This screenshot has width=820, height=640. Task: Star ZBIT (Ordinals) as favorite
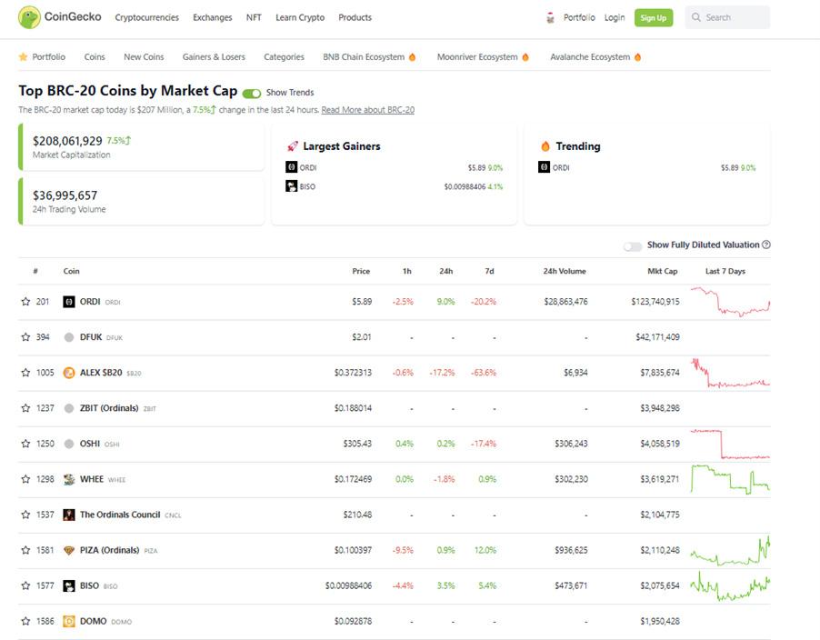point(25,408)
